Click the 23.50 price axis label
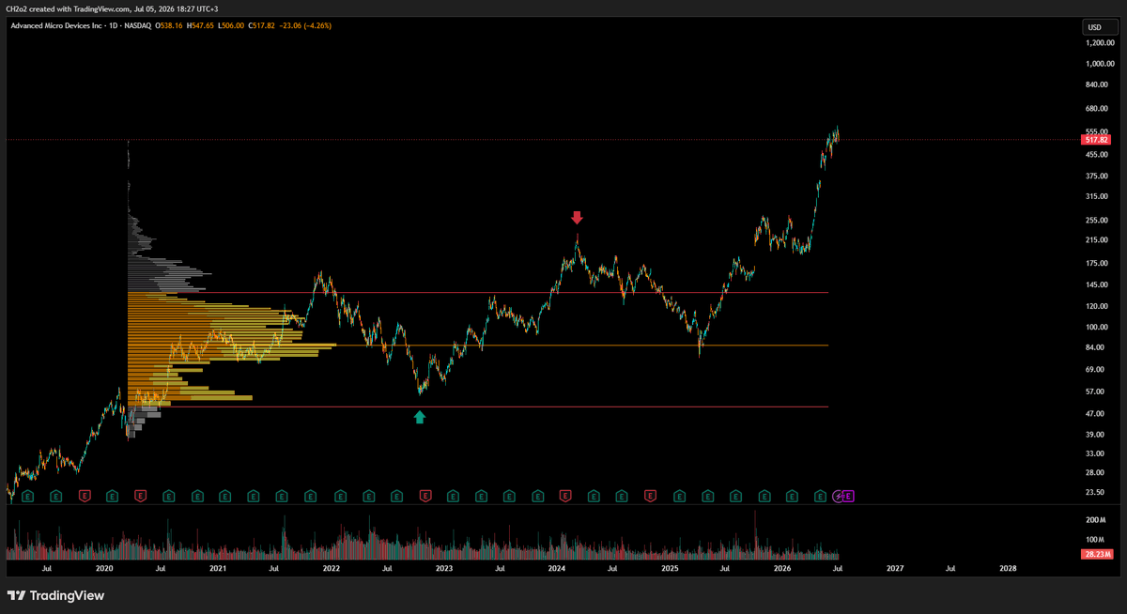 pyautogui.click(x=1095, y=492)
